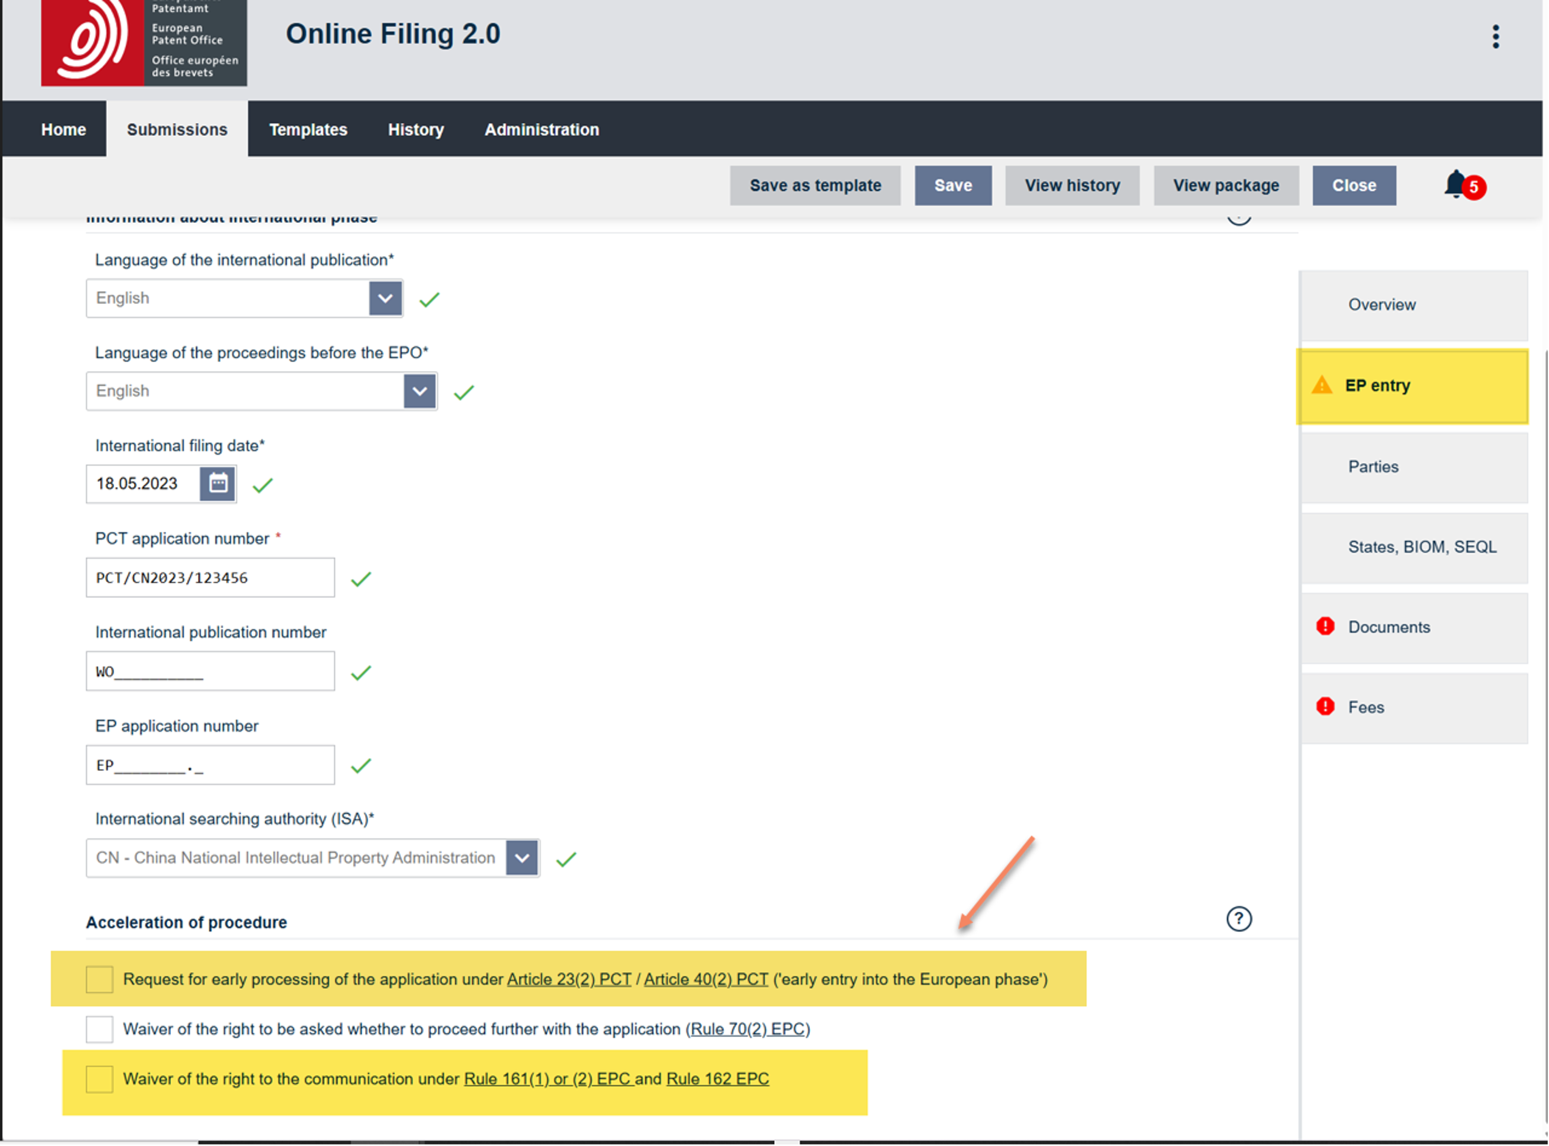Click the Acceleration of procedure help icon
This screenshot has height=1146, width=1549.
click(x=1239, y=919)
